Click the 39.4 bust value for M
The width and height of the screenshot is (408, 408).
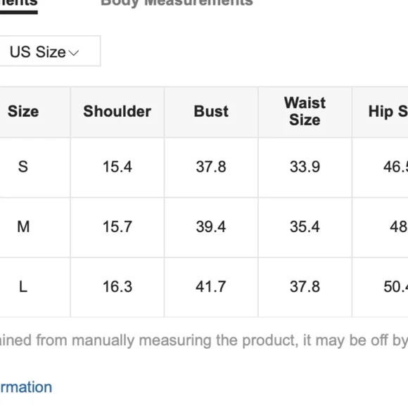[211, 227]
